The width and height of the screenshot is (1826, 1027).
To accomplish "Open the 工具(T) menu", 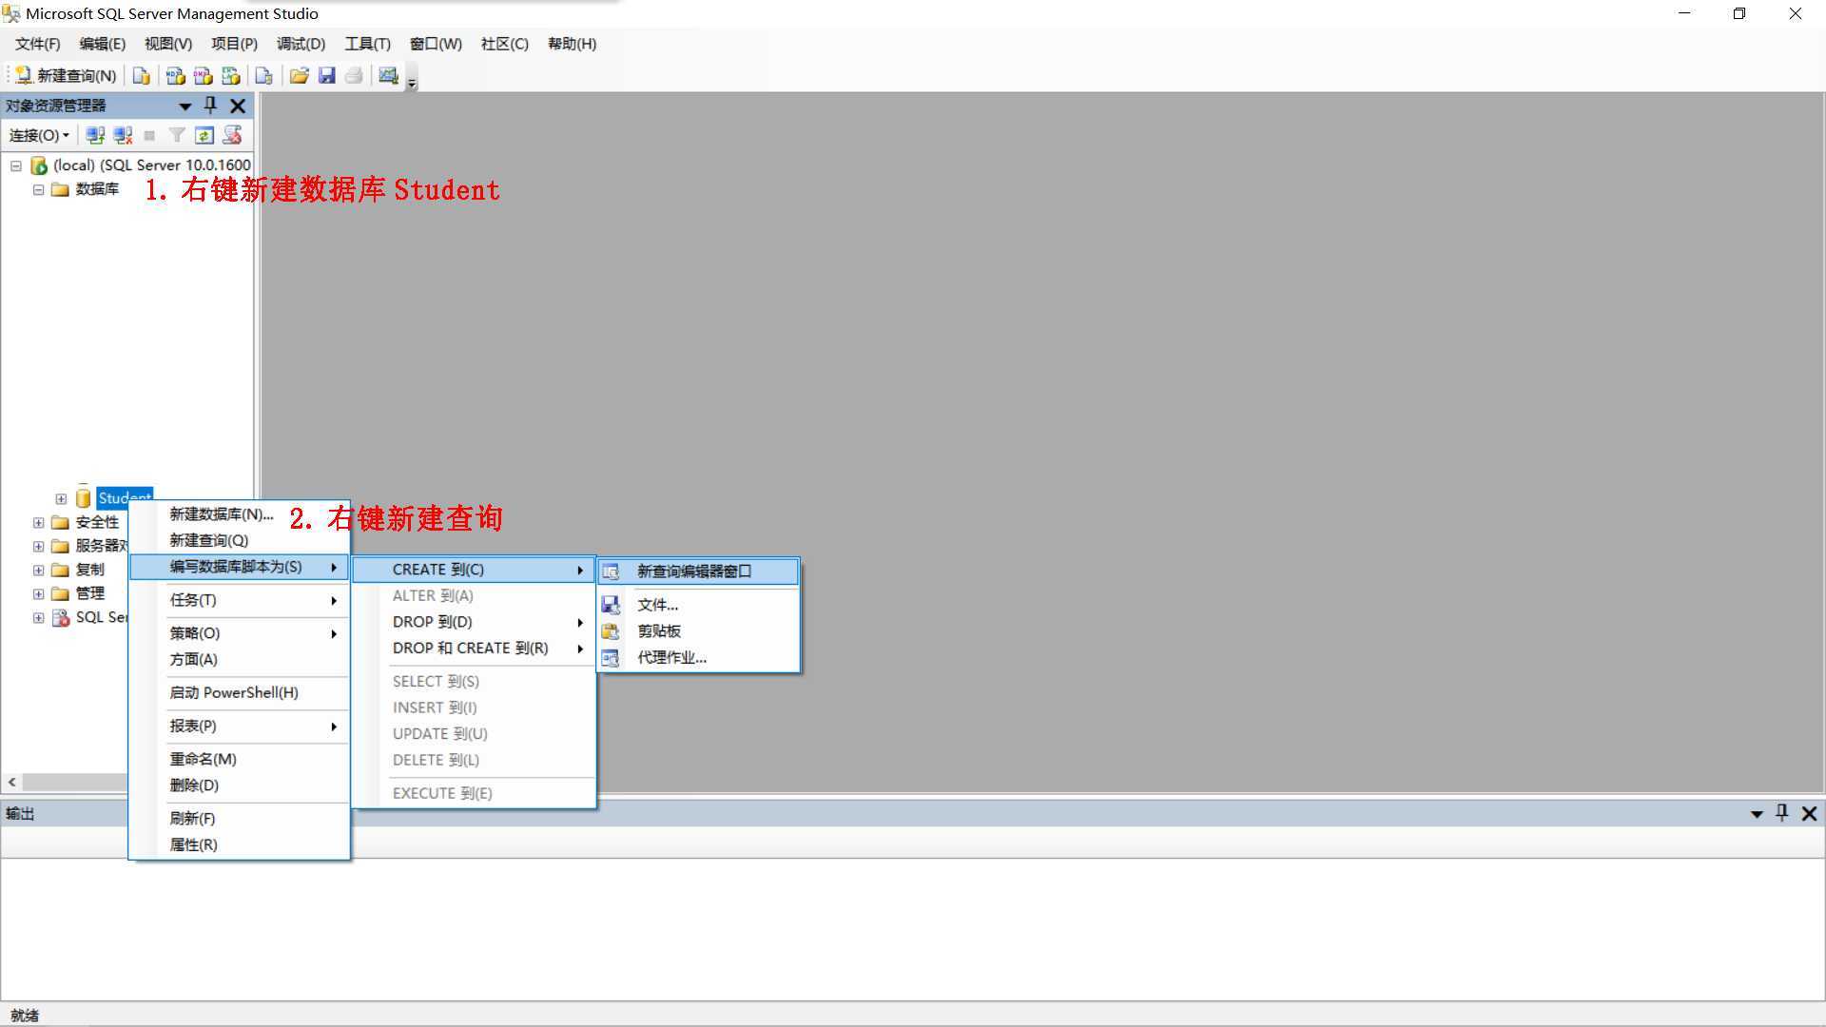I will click(367, 44).
